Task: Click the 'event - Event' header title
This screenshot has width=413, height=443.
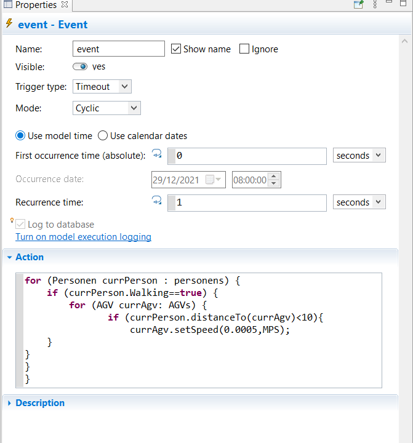Action: tap(53, 25)
